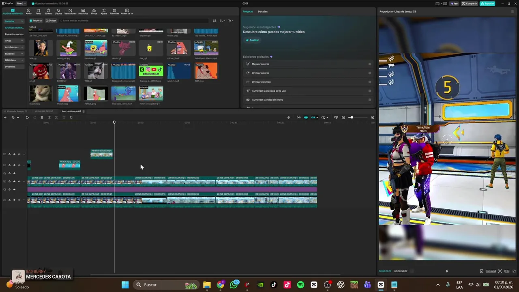519x292 pixels.
Task: Open the Transiciones panel
Action: [70, 11]
